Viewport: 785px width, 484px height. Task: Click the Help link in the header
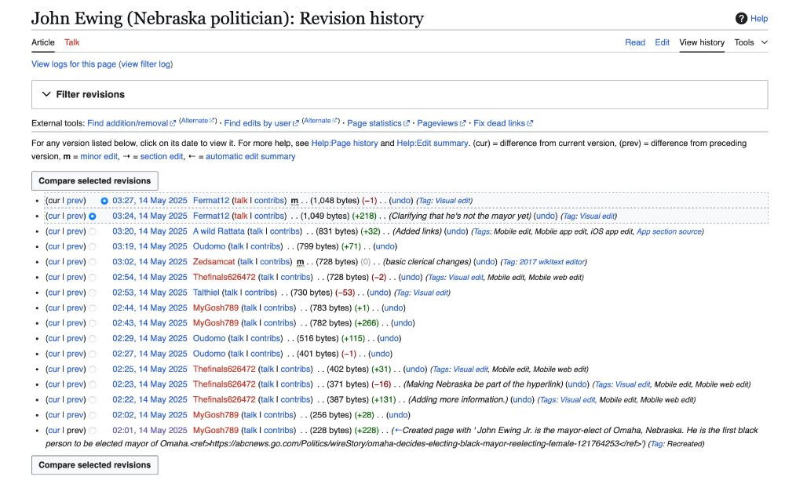(759, 19)
